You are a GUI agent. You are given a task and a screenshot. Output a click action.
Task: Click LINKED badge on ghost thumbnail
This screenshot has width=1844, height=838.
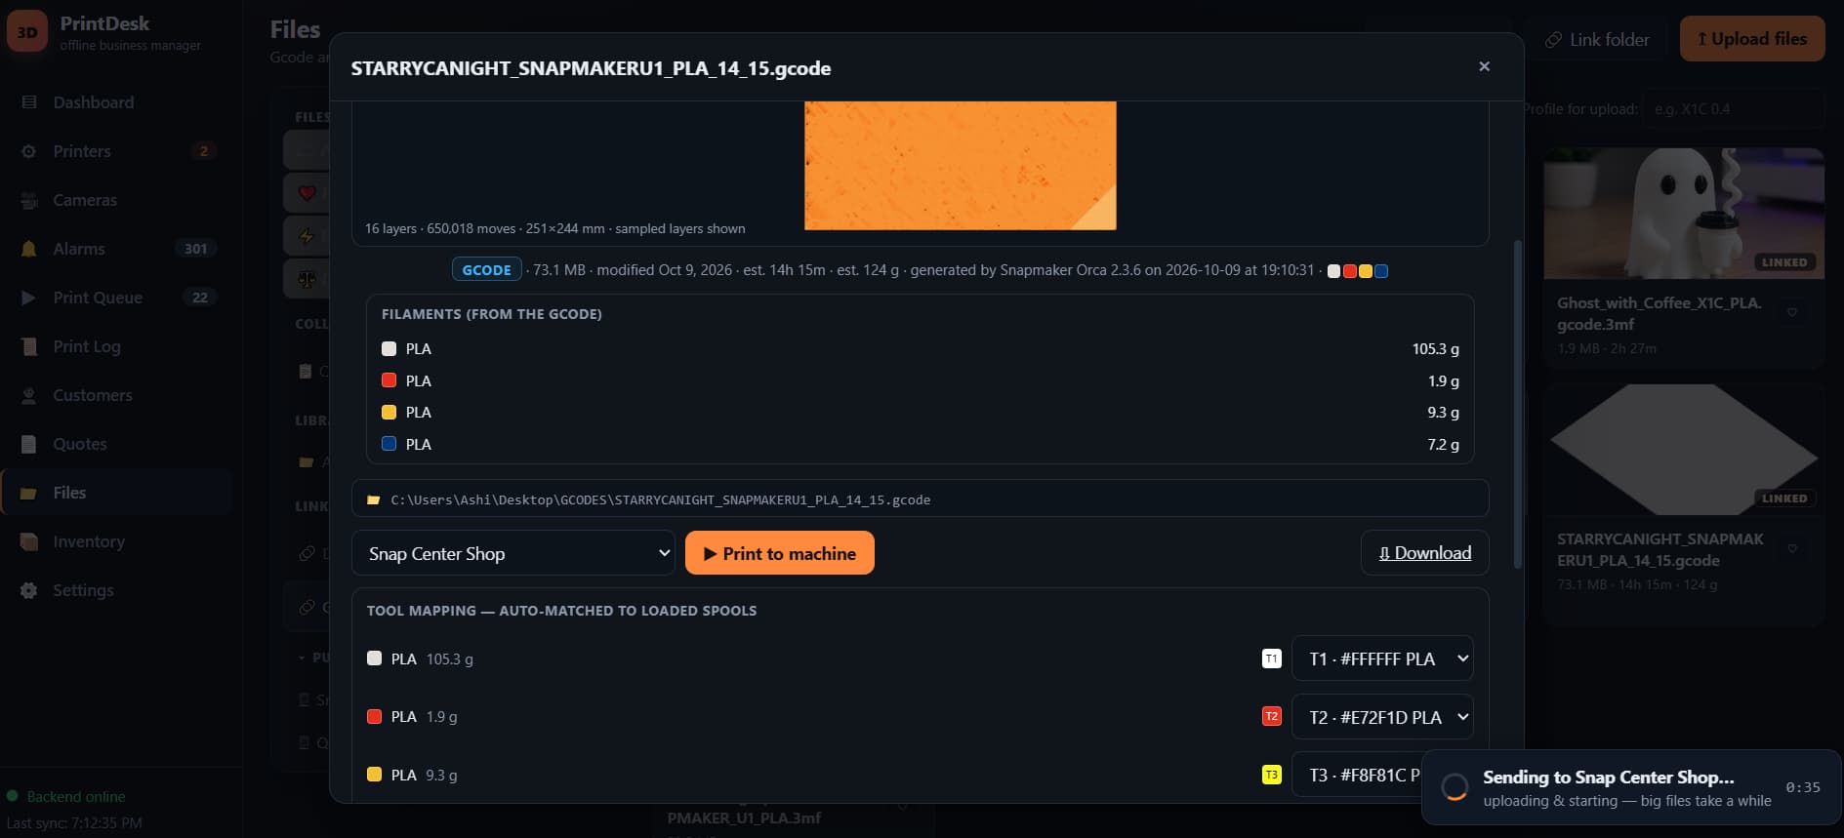(1784, 262)
